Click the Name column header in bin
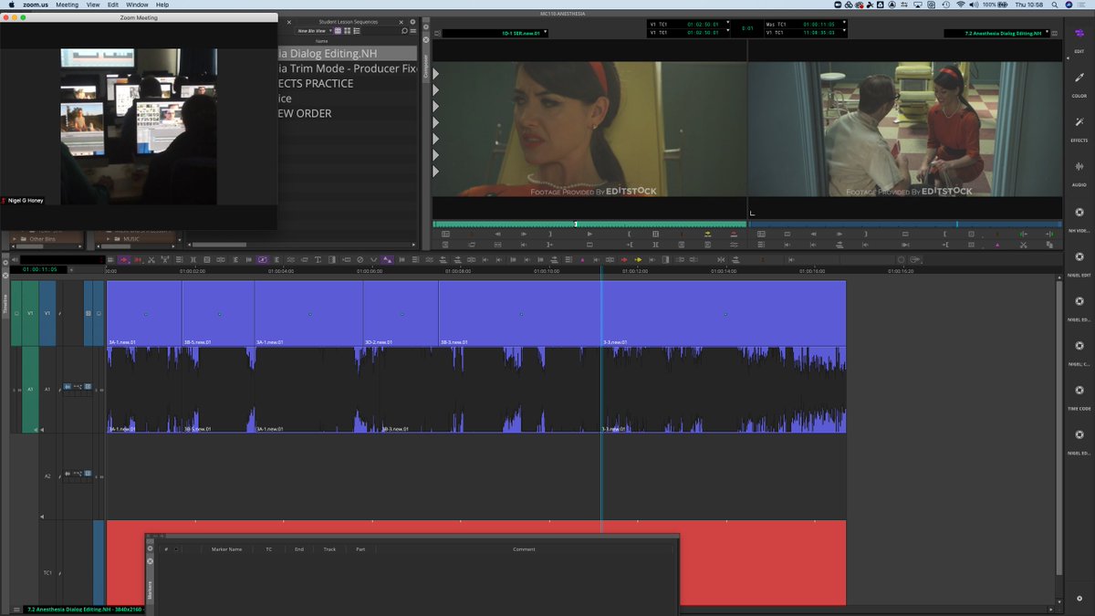 tap(321, 41)
